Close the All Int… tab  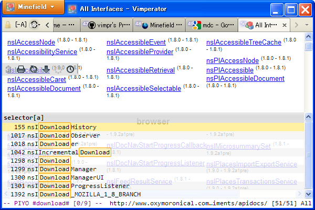285,25
